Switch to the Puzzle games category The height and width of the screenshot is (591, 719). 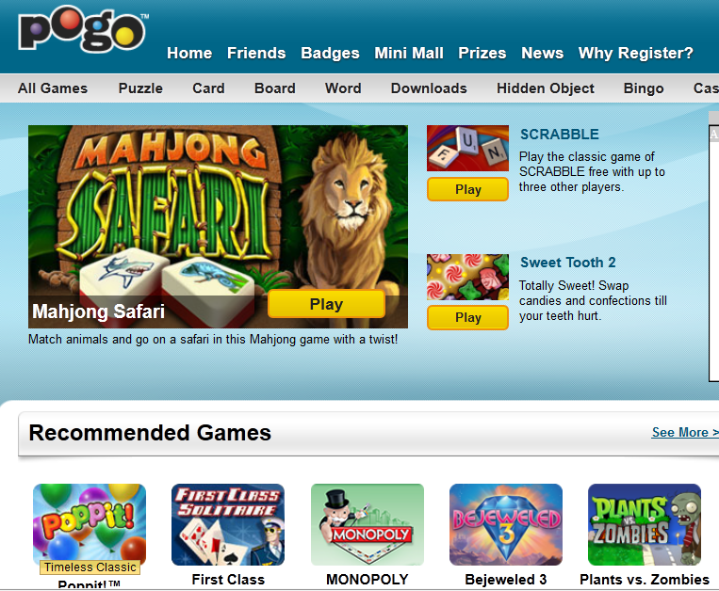[140, 88]
